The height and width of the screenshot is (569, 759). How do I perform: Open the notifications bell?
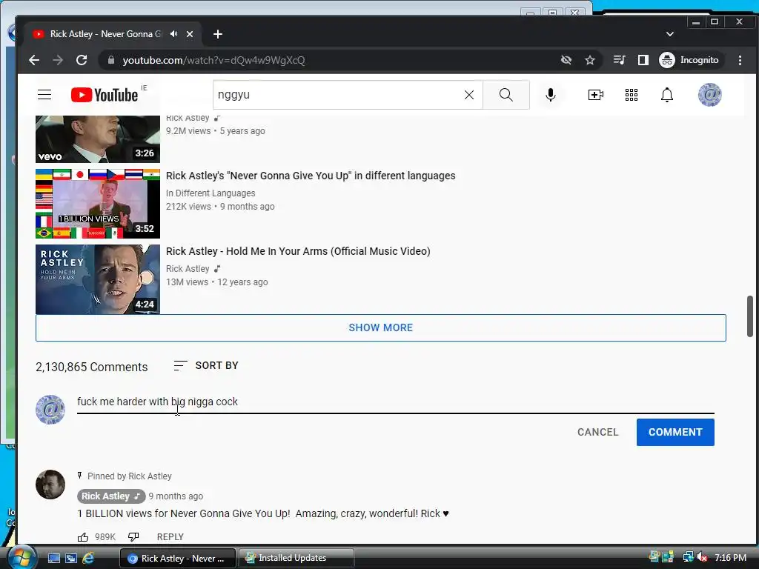tap(667, 95)
